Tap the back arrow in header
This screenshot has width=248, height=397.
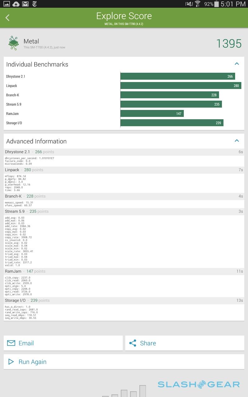click(x=8, y=18)
